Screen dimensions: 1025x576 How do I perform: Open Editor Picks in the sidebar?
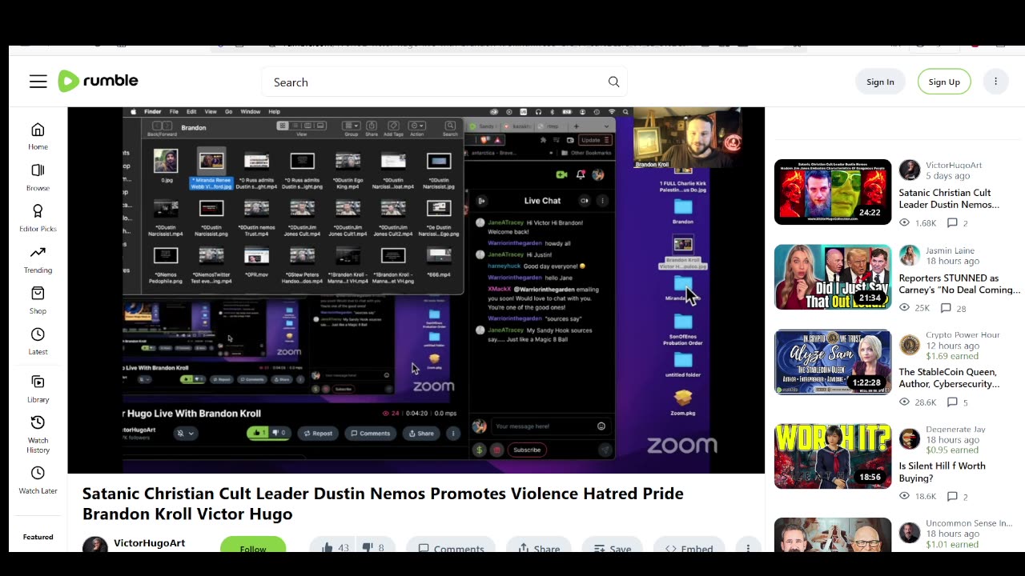(x=38, y=218)
